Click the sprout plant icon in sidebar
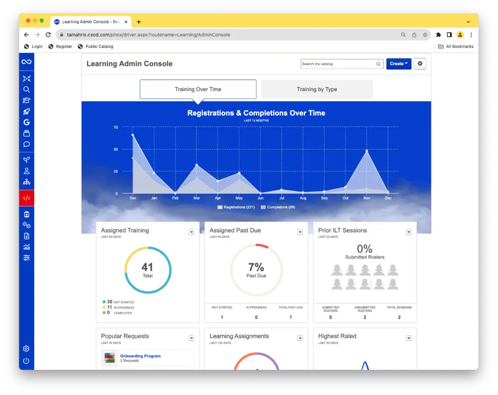Viewport: 498px width, 395px height. coord(27,160)
